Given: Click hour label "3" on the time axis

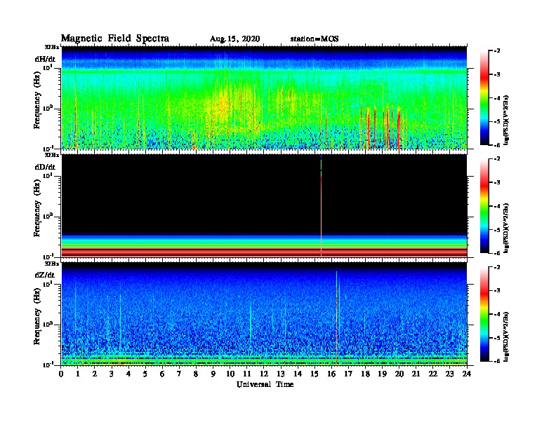Looking at the screenshot, I should pos(112,374).
